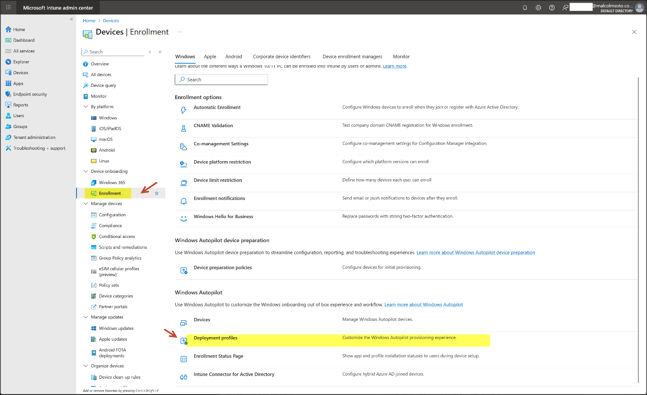
Task: Collapse the By platform section
Action: 86,107
